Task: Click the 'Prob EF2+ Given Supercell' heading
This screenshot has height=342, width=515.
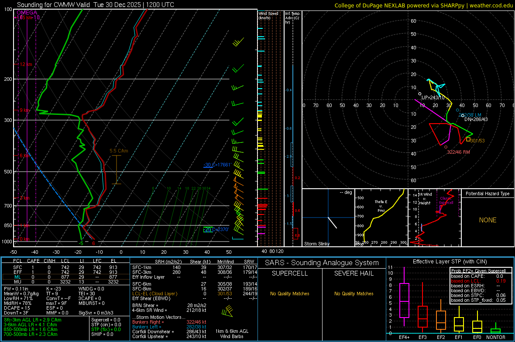Action: point(478,271)
